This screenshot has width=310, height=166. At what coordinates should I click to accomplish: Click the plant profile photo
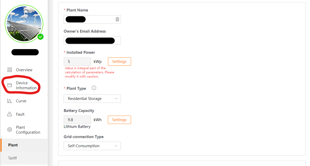pos(24,24)
